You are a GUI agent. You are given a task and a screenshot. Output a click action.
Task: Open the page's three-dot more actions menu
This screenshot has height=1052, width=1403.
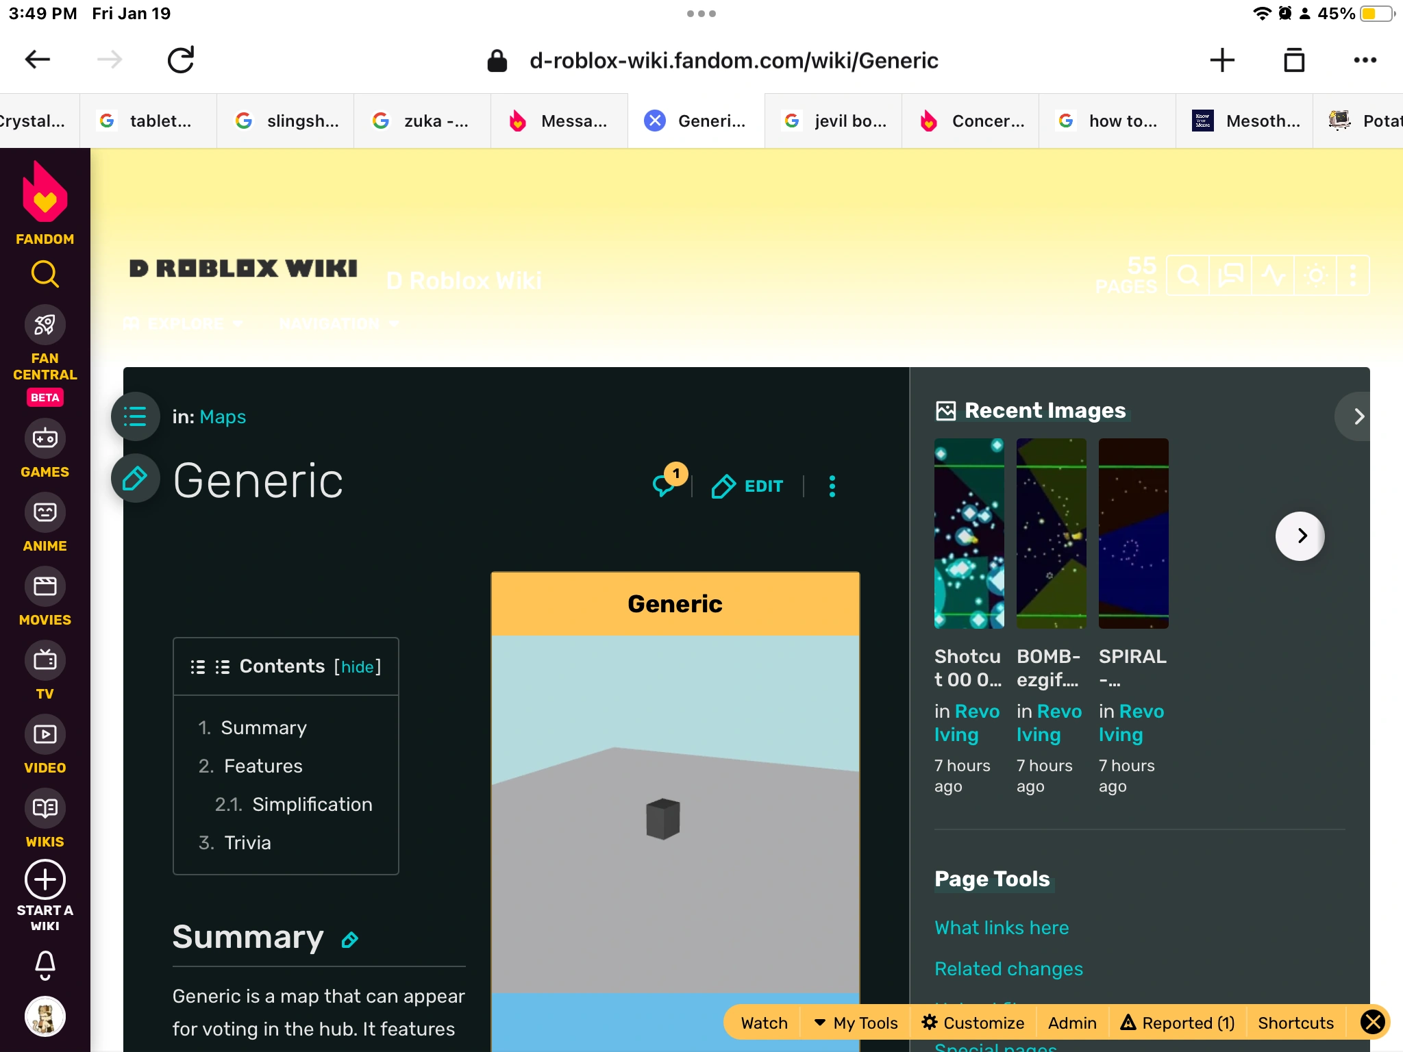(832, 486)
